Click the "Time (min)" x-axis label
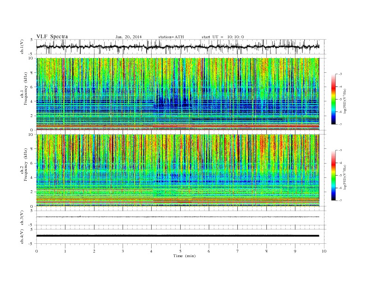Viewport: 365px width, 282px height. point(184,256)
